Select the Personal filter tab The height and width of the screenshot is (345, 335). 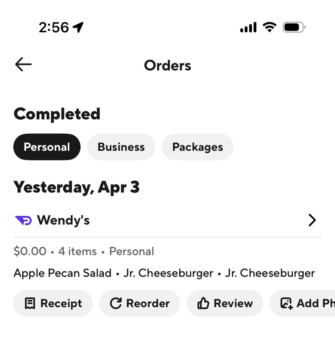(47, 147)
